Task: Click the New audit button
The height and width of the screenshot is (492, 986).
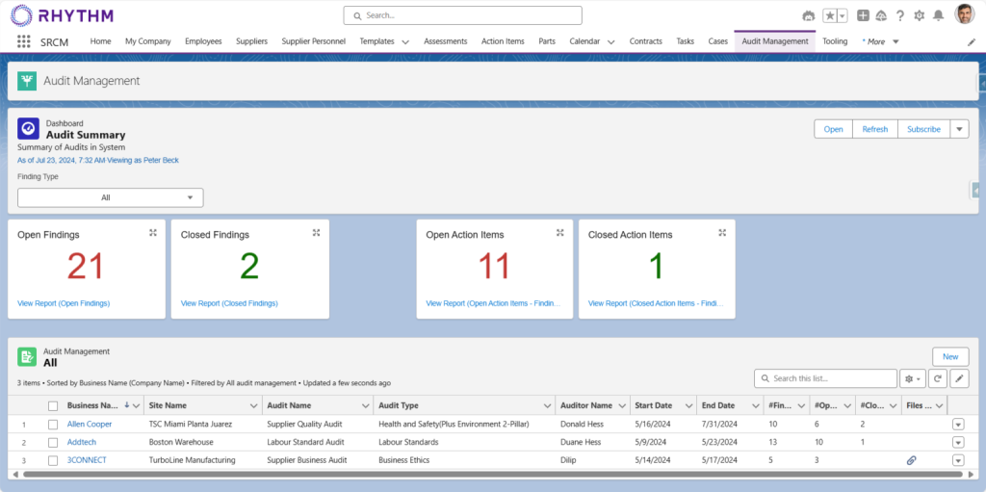Action: point(949,356)
